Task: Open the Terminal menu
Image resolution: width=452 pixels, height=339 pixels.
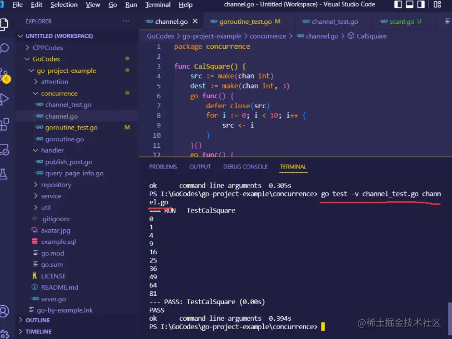Action: tap(158, 5)
